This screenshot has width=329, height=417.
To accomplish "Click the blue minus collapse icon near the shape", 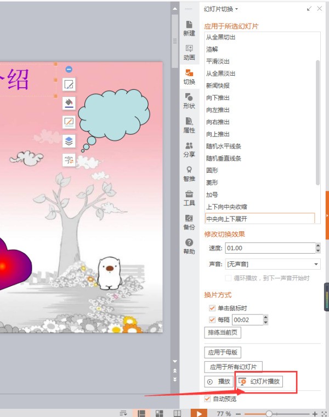I will pyautogui.click(x=69, y=70).
